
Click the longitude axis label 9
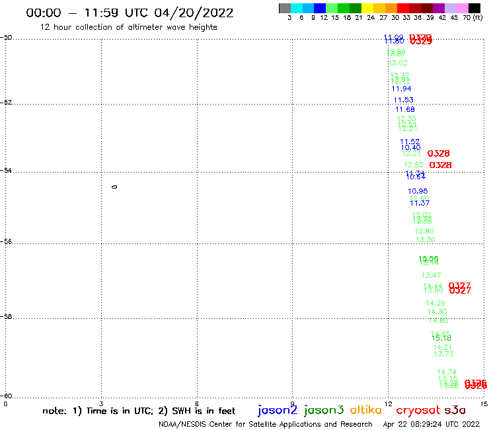292,404
